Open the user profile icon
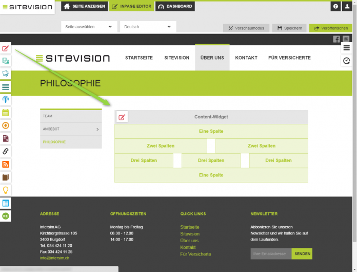Screen dimensions: 357x272 pyautogui.click(x=347, y=6)
